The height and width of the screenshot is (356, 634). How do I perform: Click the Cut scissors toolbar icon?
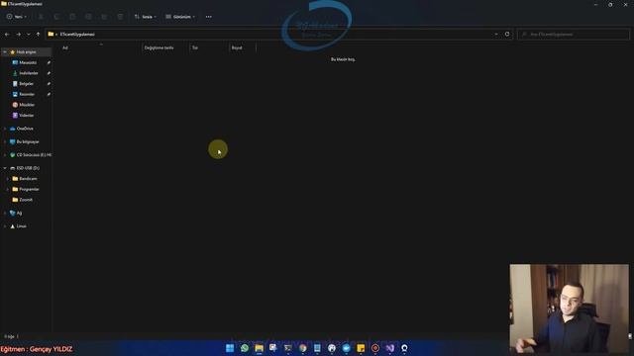click(41, 17)
